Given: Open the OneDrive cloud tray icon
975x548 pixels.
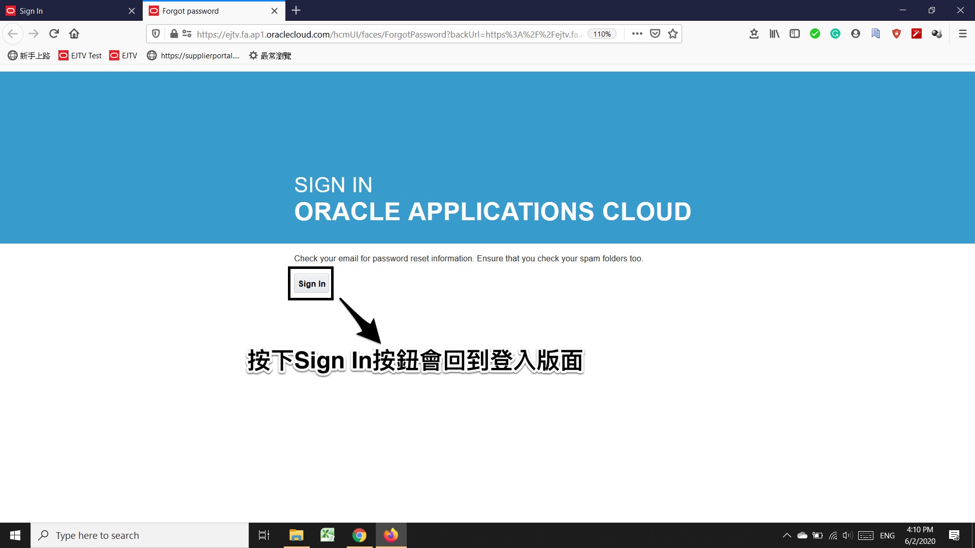Looking at the screenshot, I should coord(802,535).
